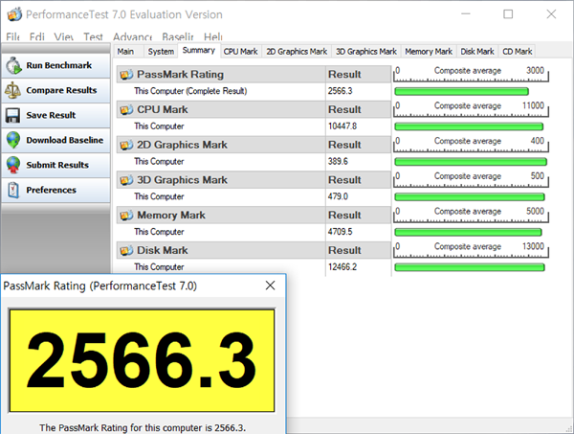
Task: Click the 3D Graphics Mark green result bar
Action: coord(470,196)
